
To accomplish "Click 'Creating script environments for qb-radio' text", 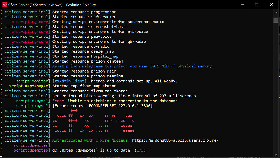I will (x=99, y=42).
